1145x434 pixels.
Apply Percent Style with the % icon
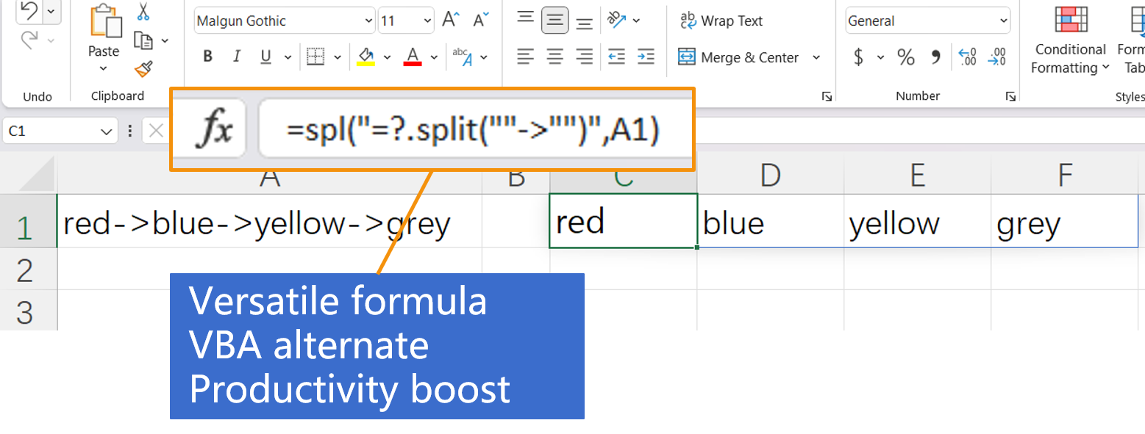pos(905,57)
